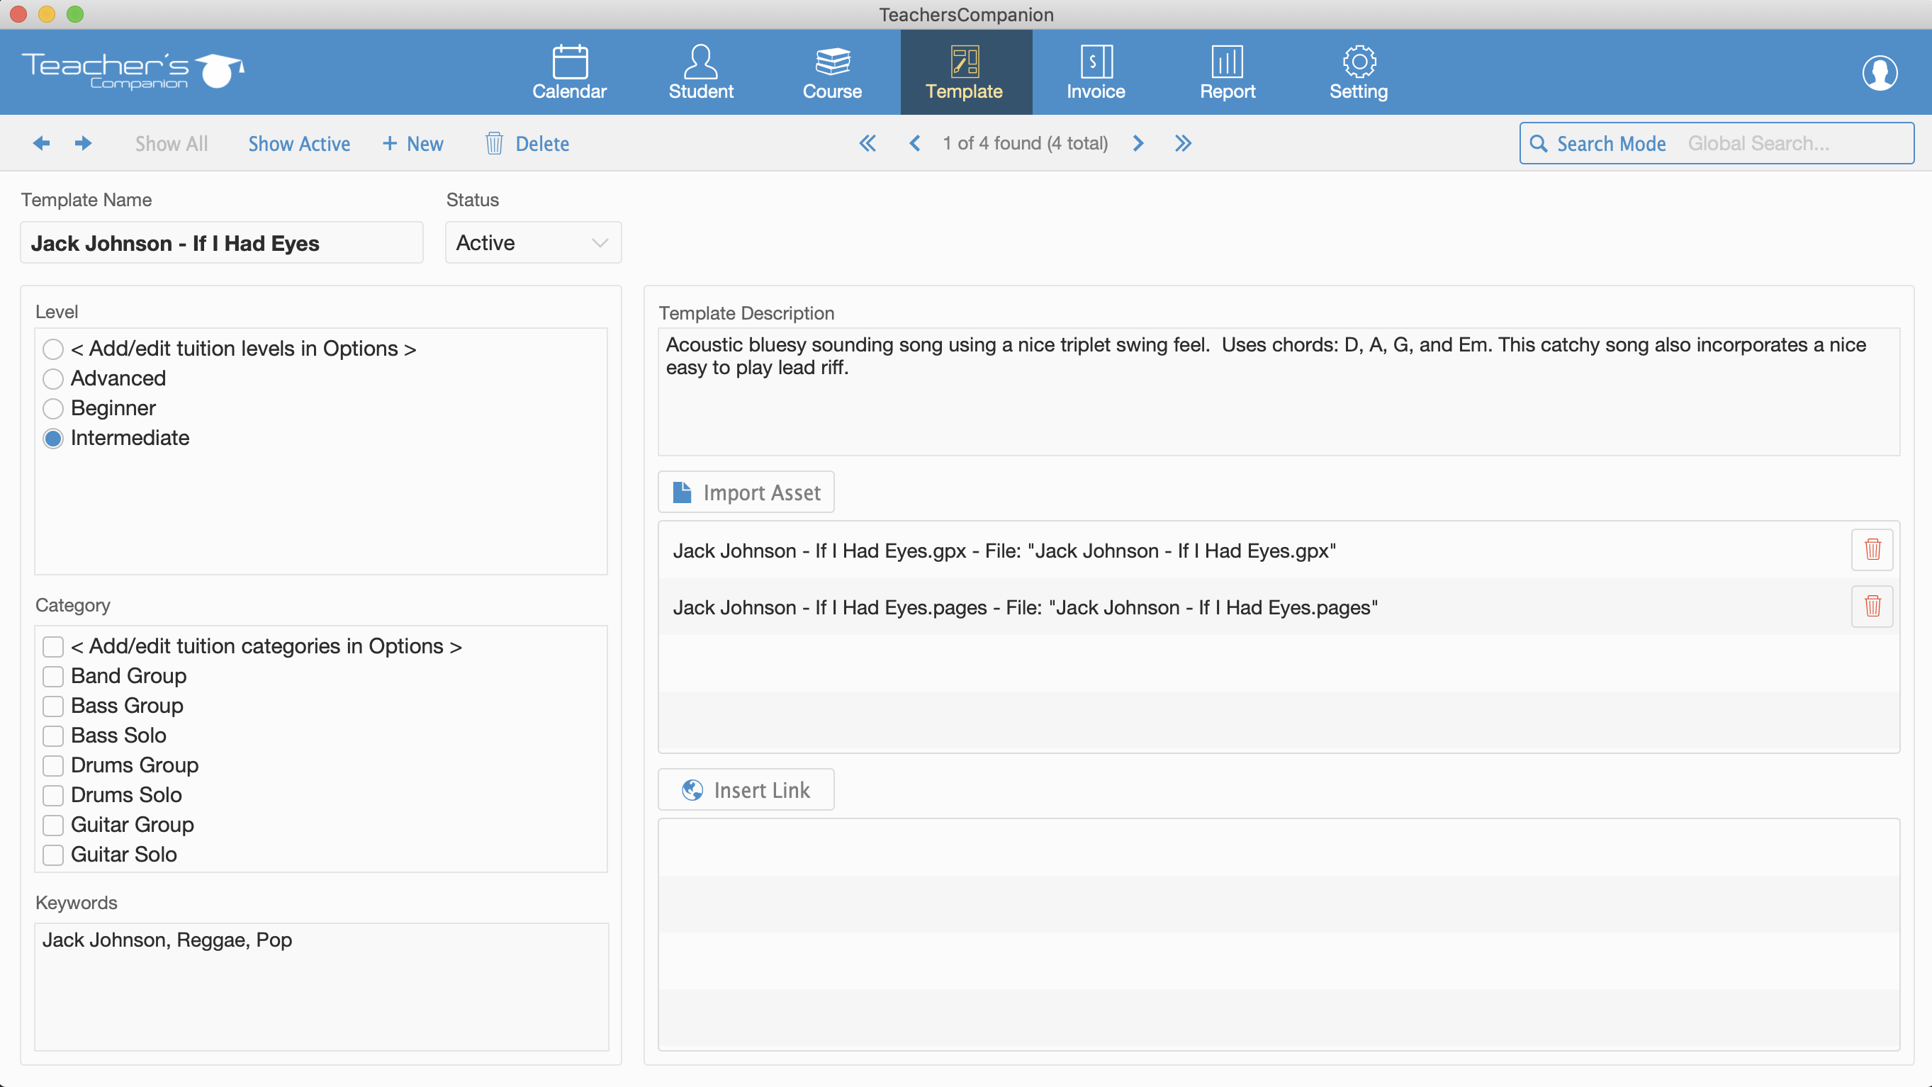Show all templates
Screen dimensions: 1932x1087
(x=172, y=143)
